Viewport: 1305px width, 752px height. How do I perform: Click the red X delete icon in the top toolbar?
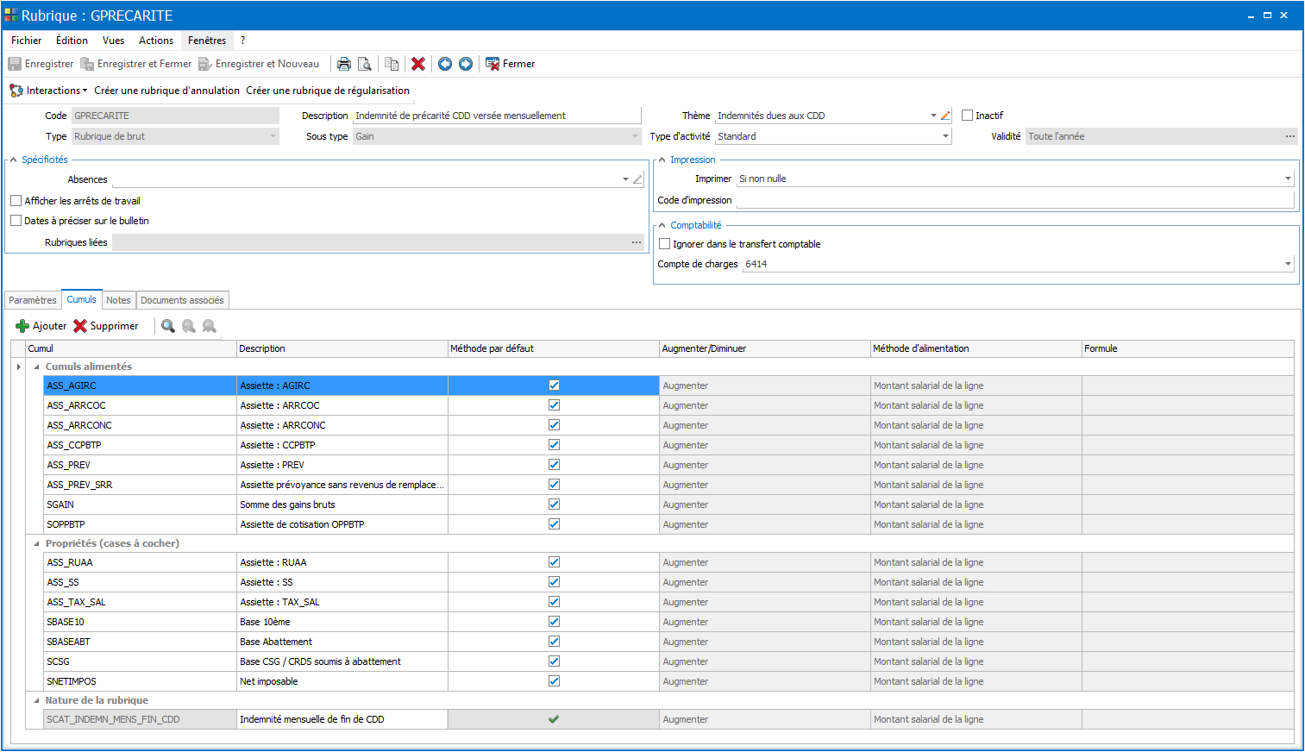coord(418,64)
